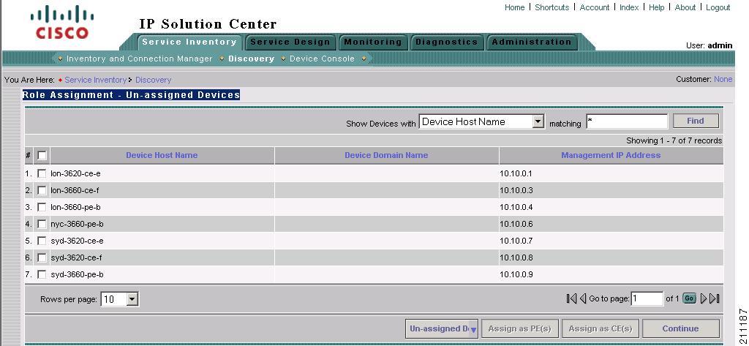The width and height of the screenshot is (749, 346).
Task: Open the Administration tab
Action: click(532, 42)
